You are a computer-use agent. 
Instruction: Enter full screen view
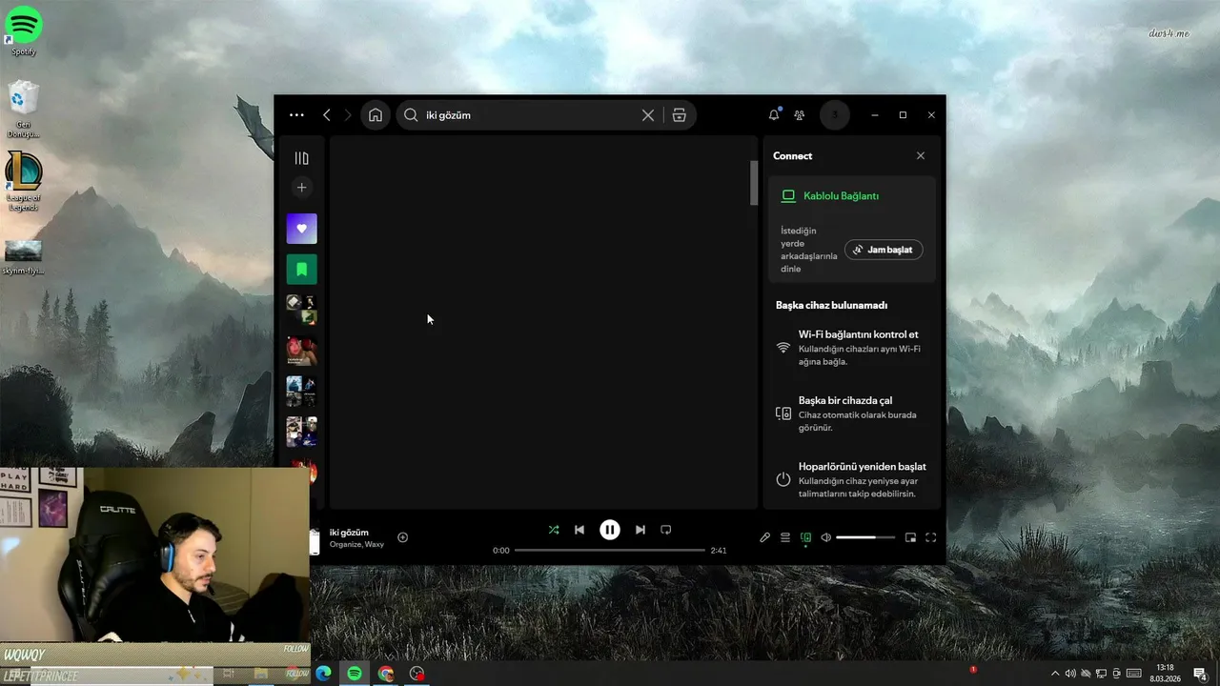pos(931,537)
